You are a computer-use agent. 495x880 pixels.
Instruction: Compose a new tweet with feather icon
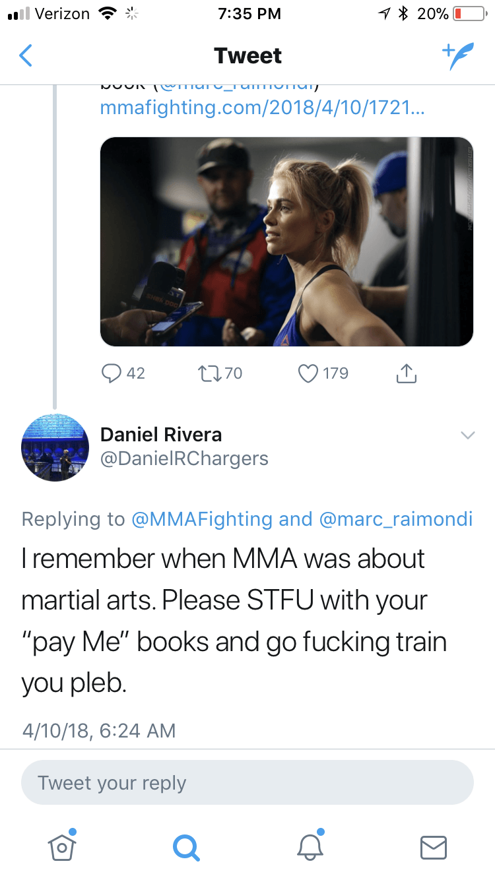pyautogui.click(x=457, y=56)
